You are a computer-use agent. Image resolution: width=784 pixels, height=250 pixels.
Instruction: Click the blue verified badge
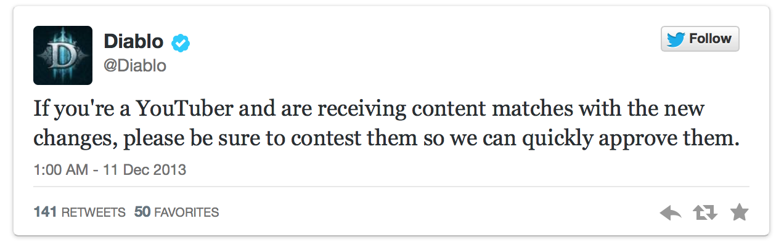coord(180,42)
